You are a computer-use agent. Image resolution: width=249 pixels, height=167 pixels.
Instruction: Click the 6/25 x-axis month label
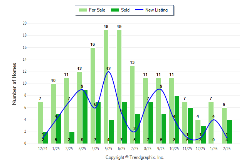(x=122, y=148)
